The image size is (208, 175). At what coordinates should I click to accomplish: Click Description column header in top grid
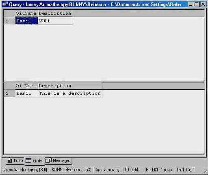coord(55,13)
